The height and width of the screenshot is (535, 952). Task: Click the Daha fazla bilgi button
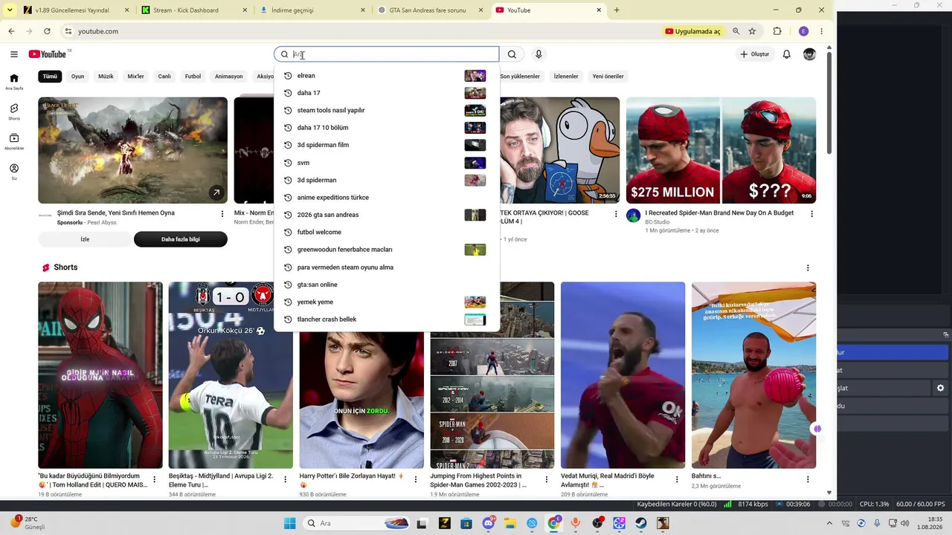[x=181, y=239]
